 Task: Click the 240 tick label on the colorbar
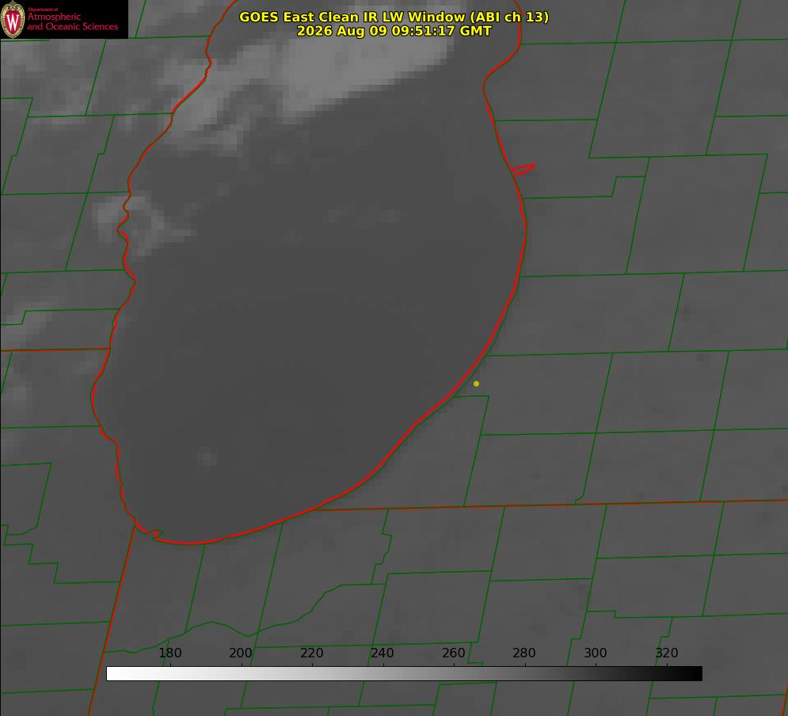383,653
